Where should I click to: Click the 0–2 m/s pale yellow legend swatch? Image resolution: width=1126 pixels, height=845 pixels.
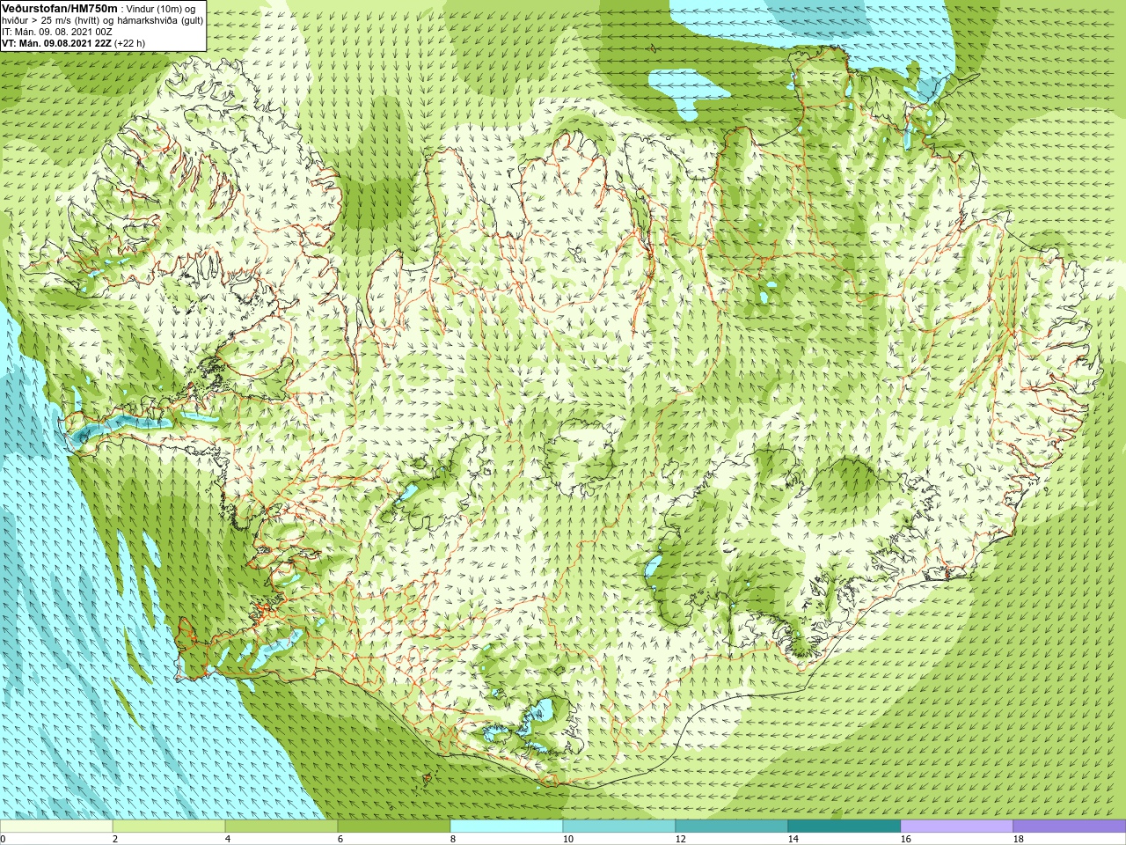click(x=56, y=827)
